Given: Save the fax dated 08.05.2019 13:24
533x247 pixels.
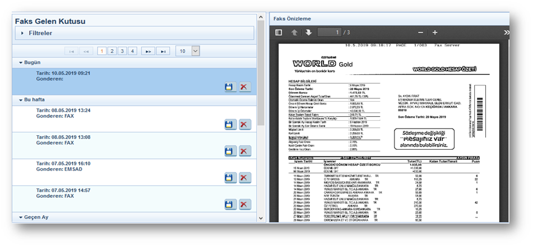Looking at the screenshot, I should coord(229,124).
